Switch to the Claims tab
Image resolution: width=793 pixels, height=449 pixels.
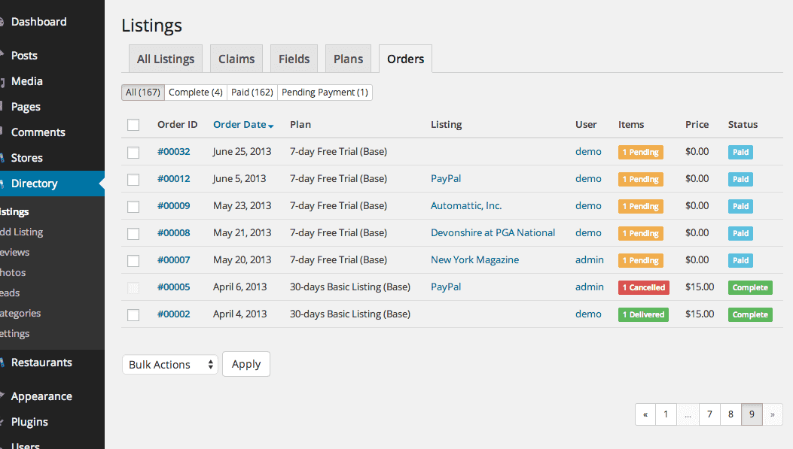[x=236, y=59]
